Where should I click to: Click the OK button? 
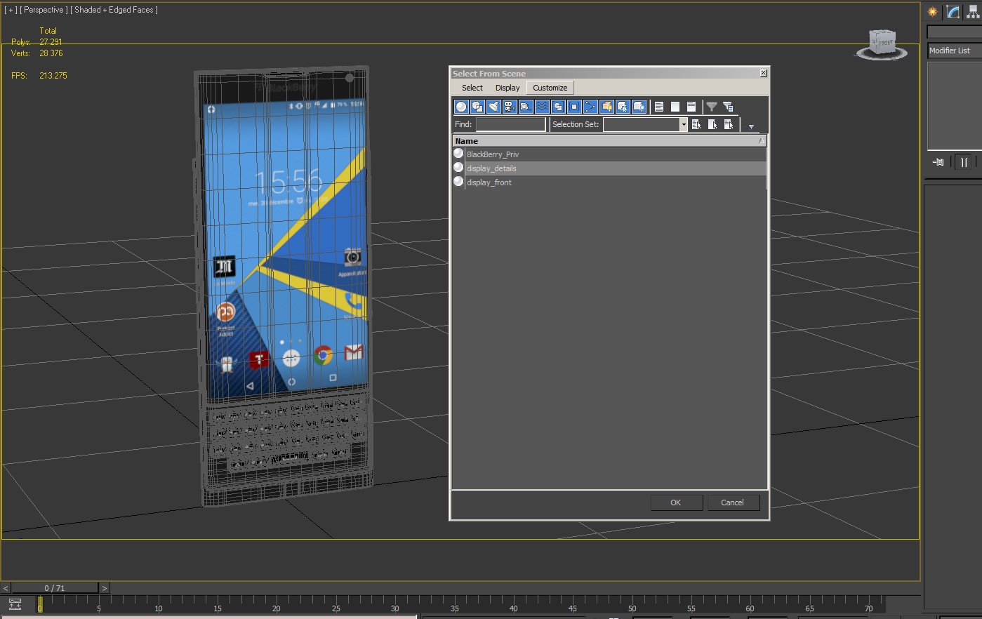tap(676, 502)
